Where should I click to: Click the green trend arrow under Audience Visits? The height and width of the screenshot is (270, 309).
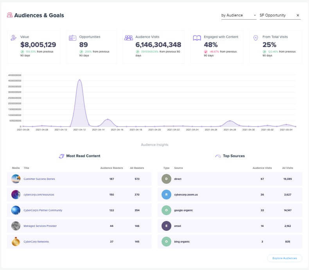137,51
